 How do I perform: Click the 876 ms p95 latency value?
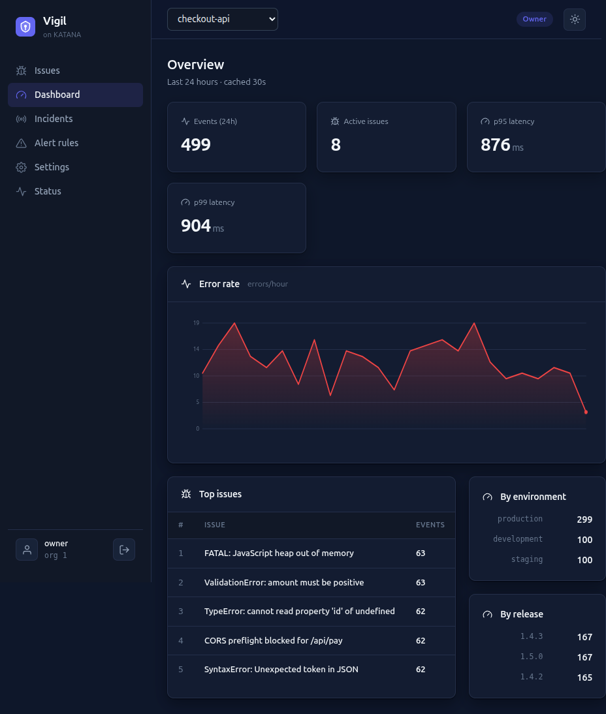coord(502,145)
